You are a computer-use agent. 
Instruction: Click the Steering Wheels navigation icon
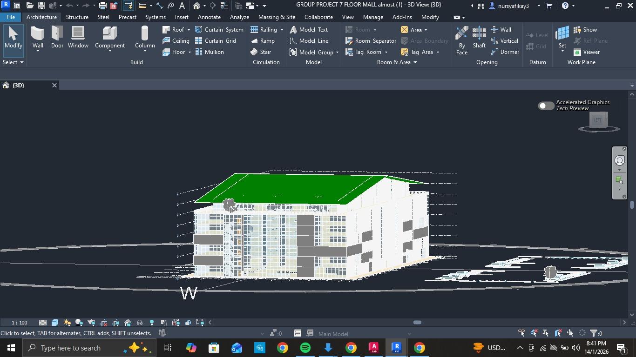pyautogui.click(x=620, y=160)
